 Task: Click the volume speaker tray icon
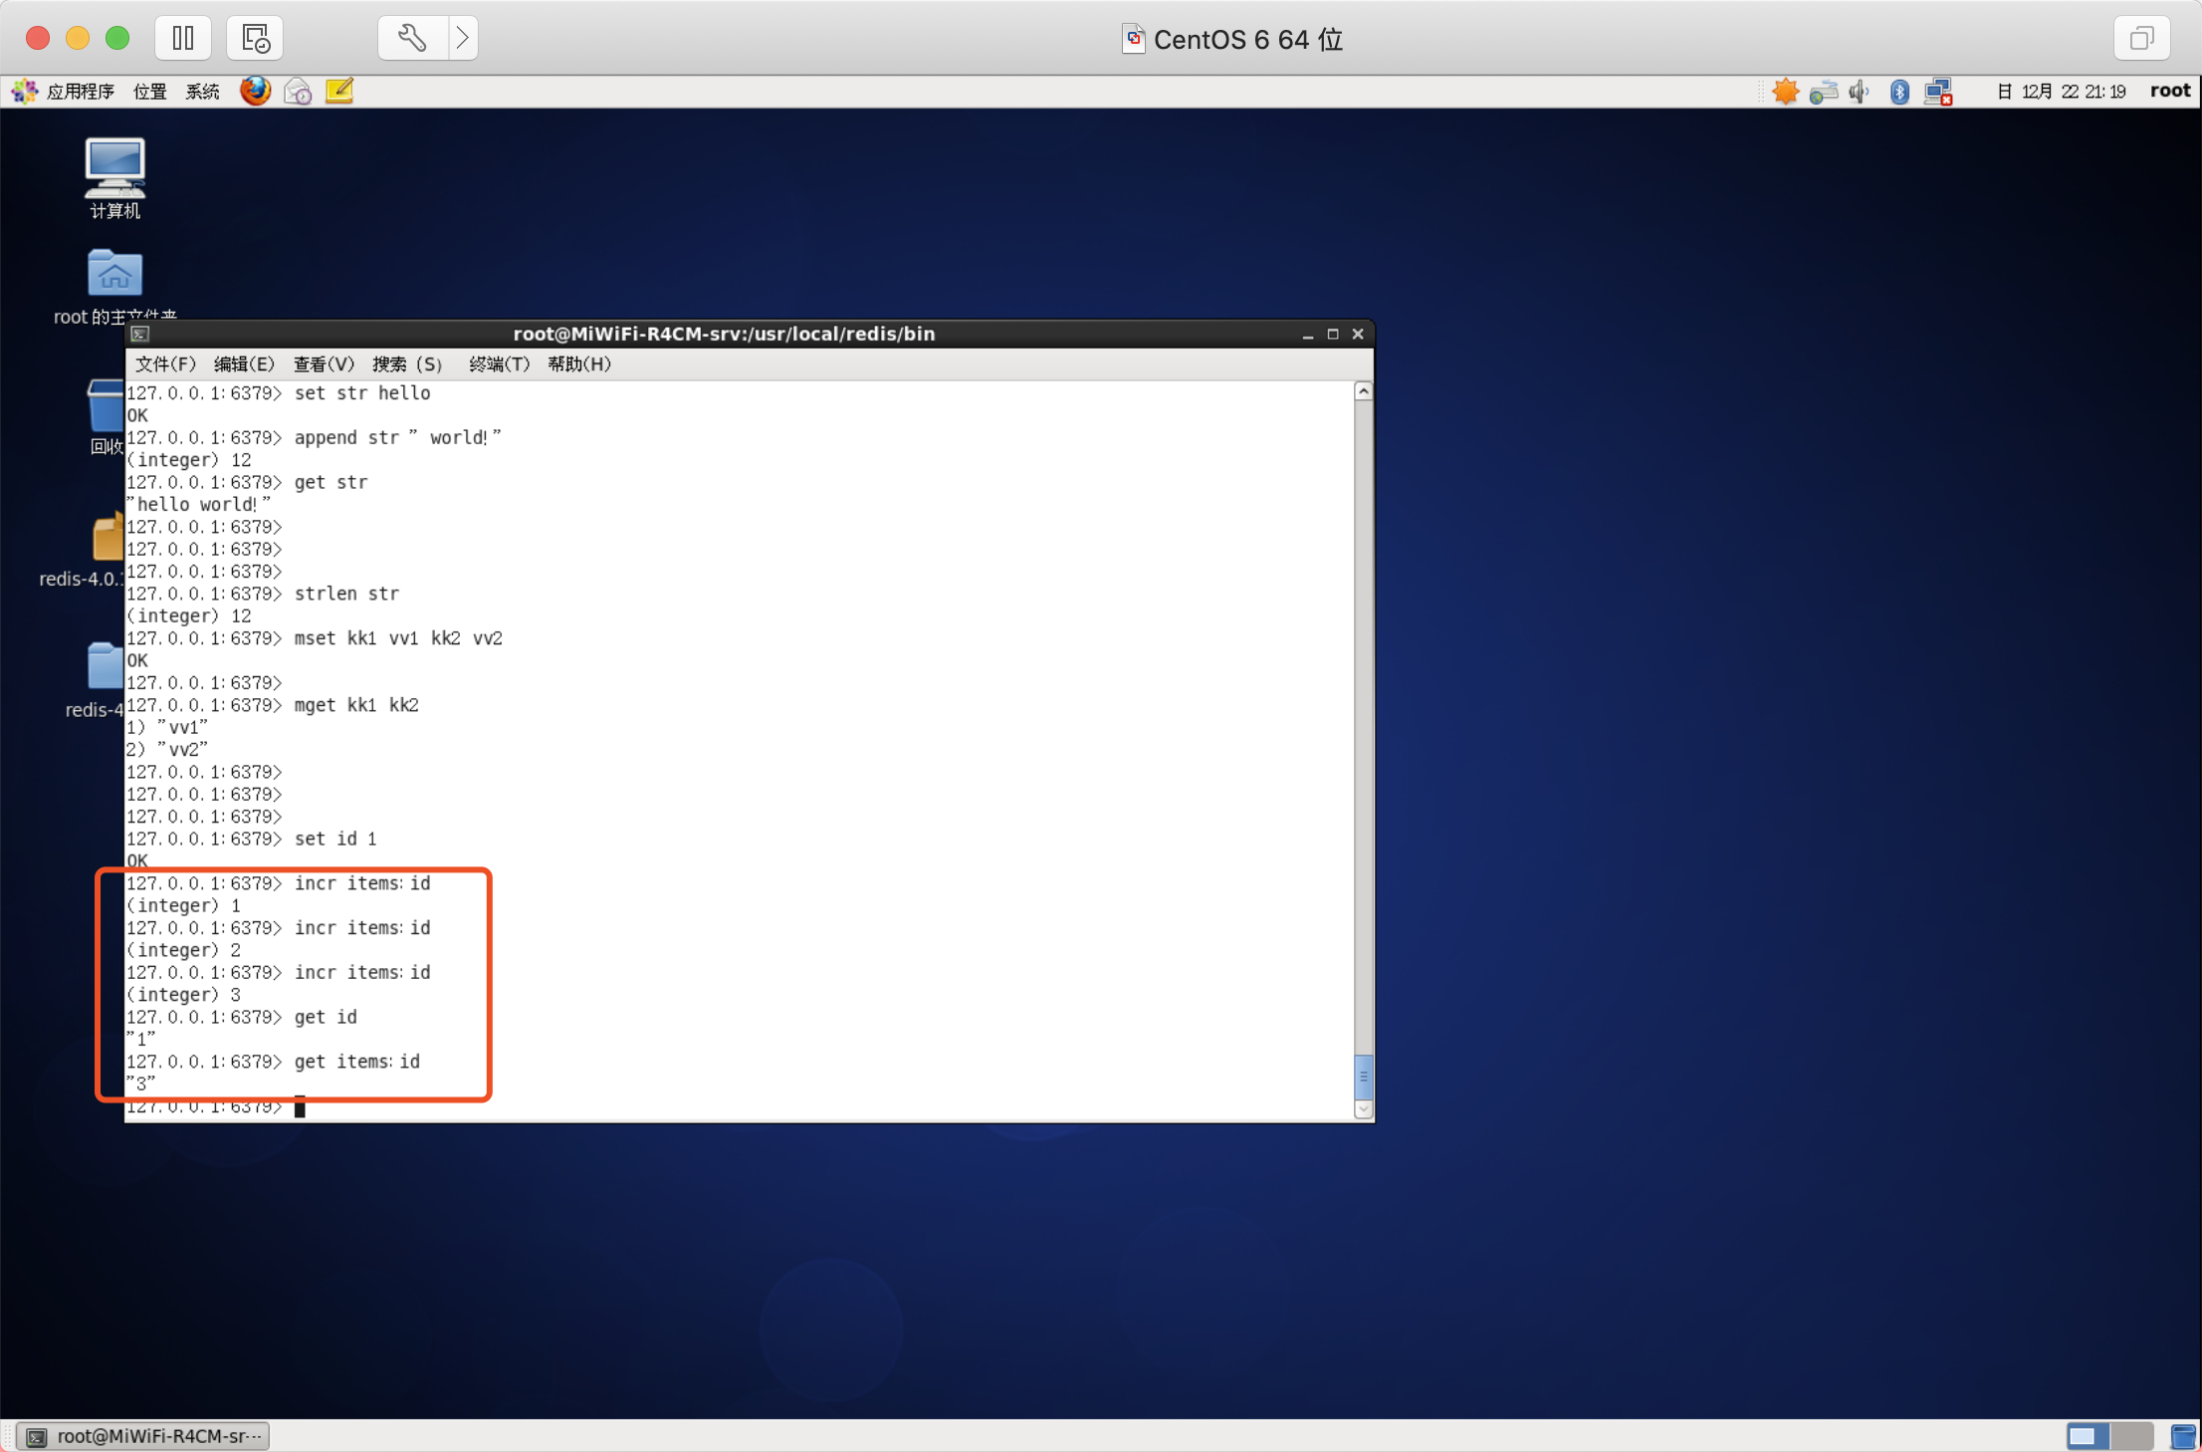1859,92
